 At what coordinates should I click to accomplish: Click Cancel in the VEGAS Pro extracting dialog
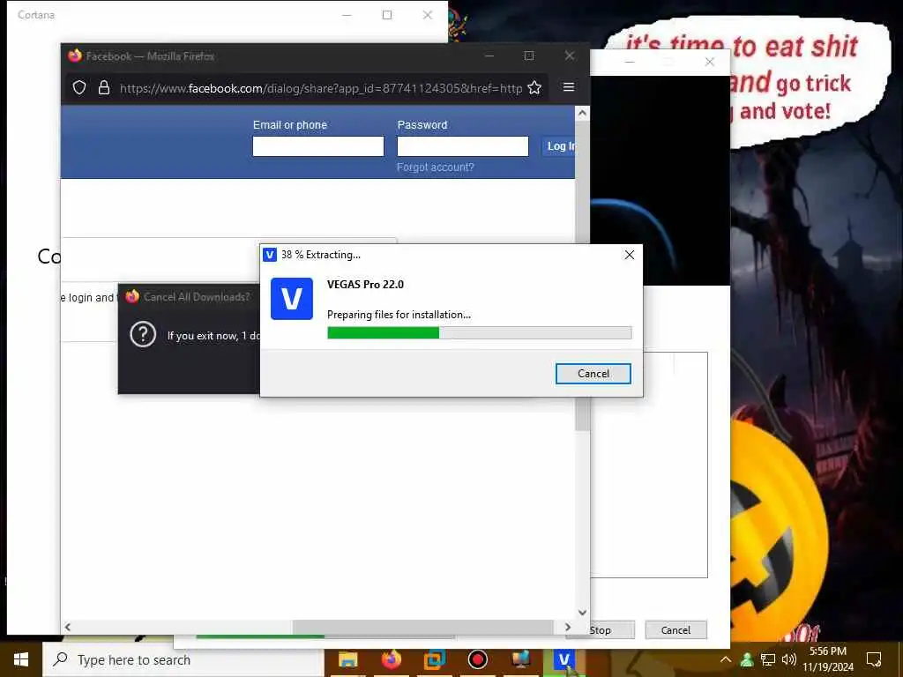[x=593, y=374]
